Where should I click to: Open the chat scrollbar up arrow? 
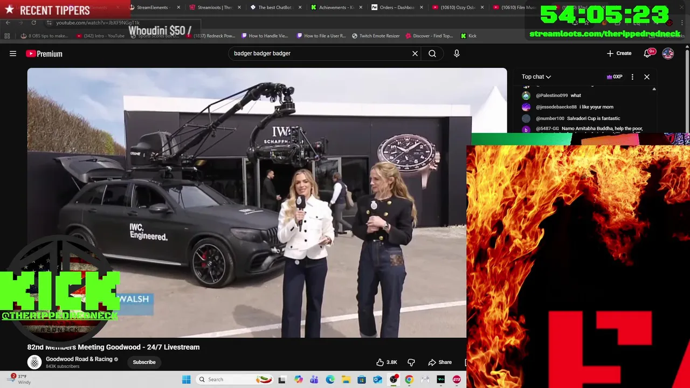coord(654,89)
